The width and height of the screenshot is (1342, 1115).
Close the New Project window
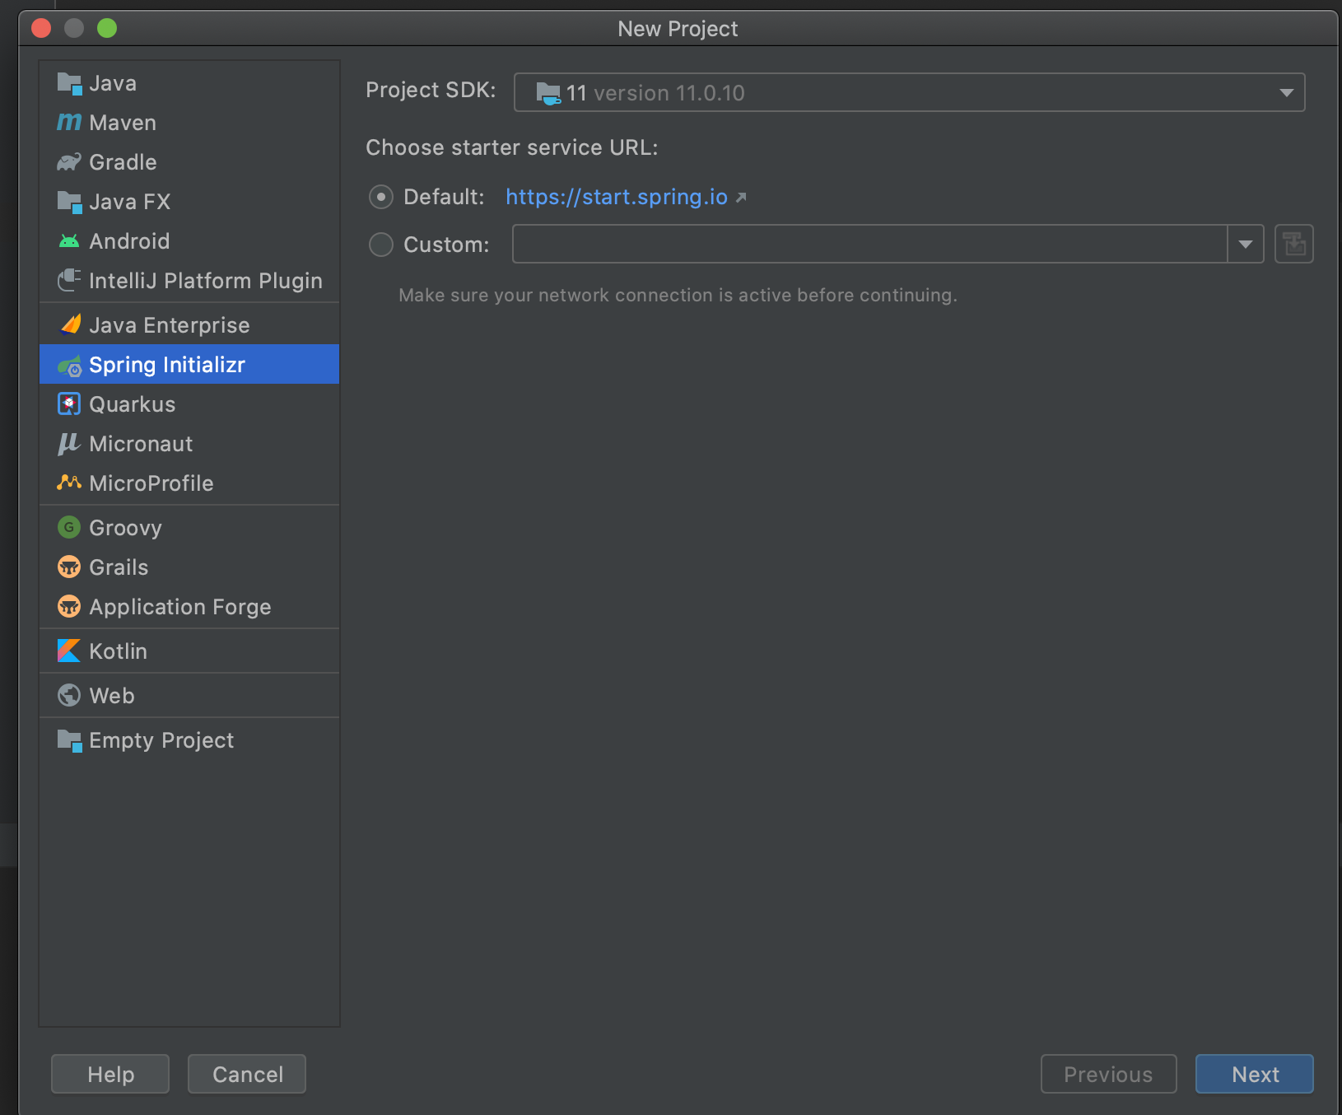(x=41, y=28)
